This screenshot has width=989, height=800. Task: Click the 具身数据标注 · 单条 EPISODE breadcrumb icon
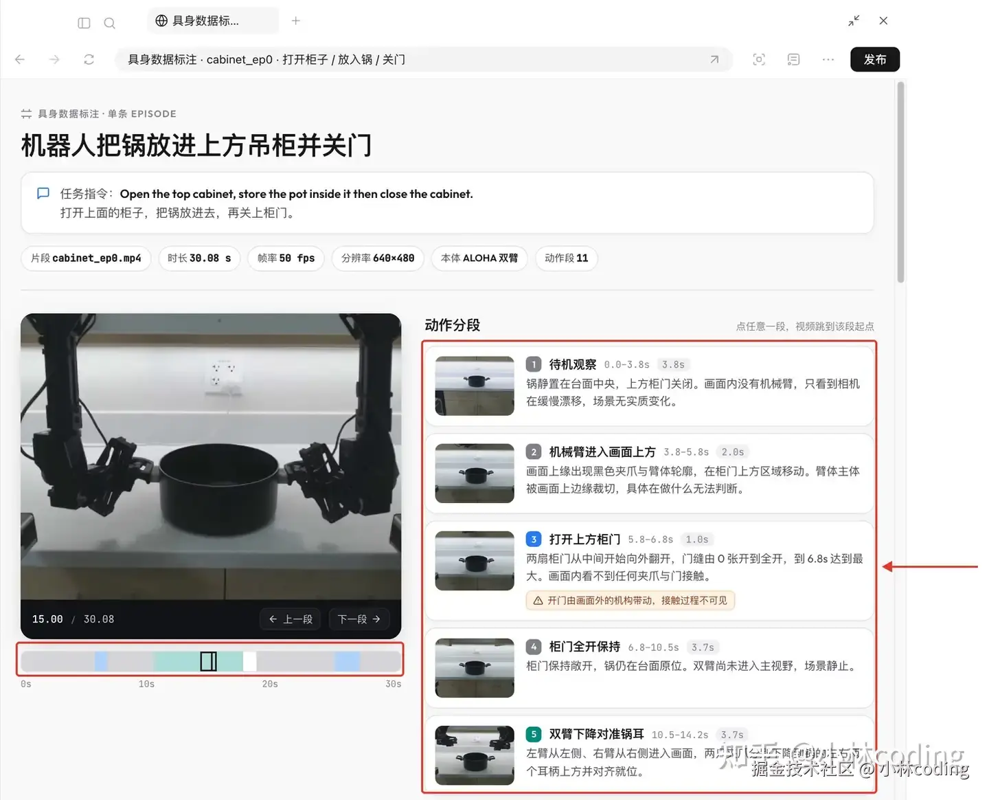click(26, 114)
